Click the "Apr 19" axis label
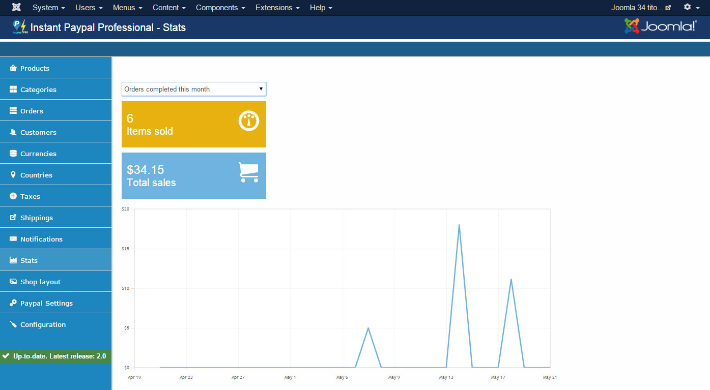The image size is (710, 390). [x=134, y=377]
